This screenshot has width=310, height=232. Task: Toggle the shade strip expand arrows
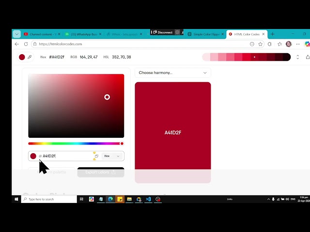(x=298, y=57)
